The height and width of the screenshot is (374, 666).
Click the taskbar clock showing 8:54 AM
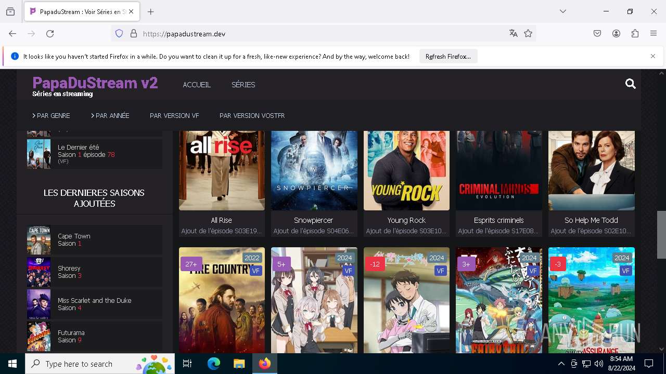click(621, 364)
